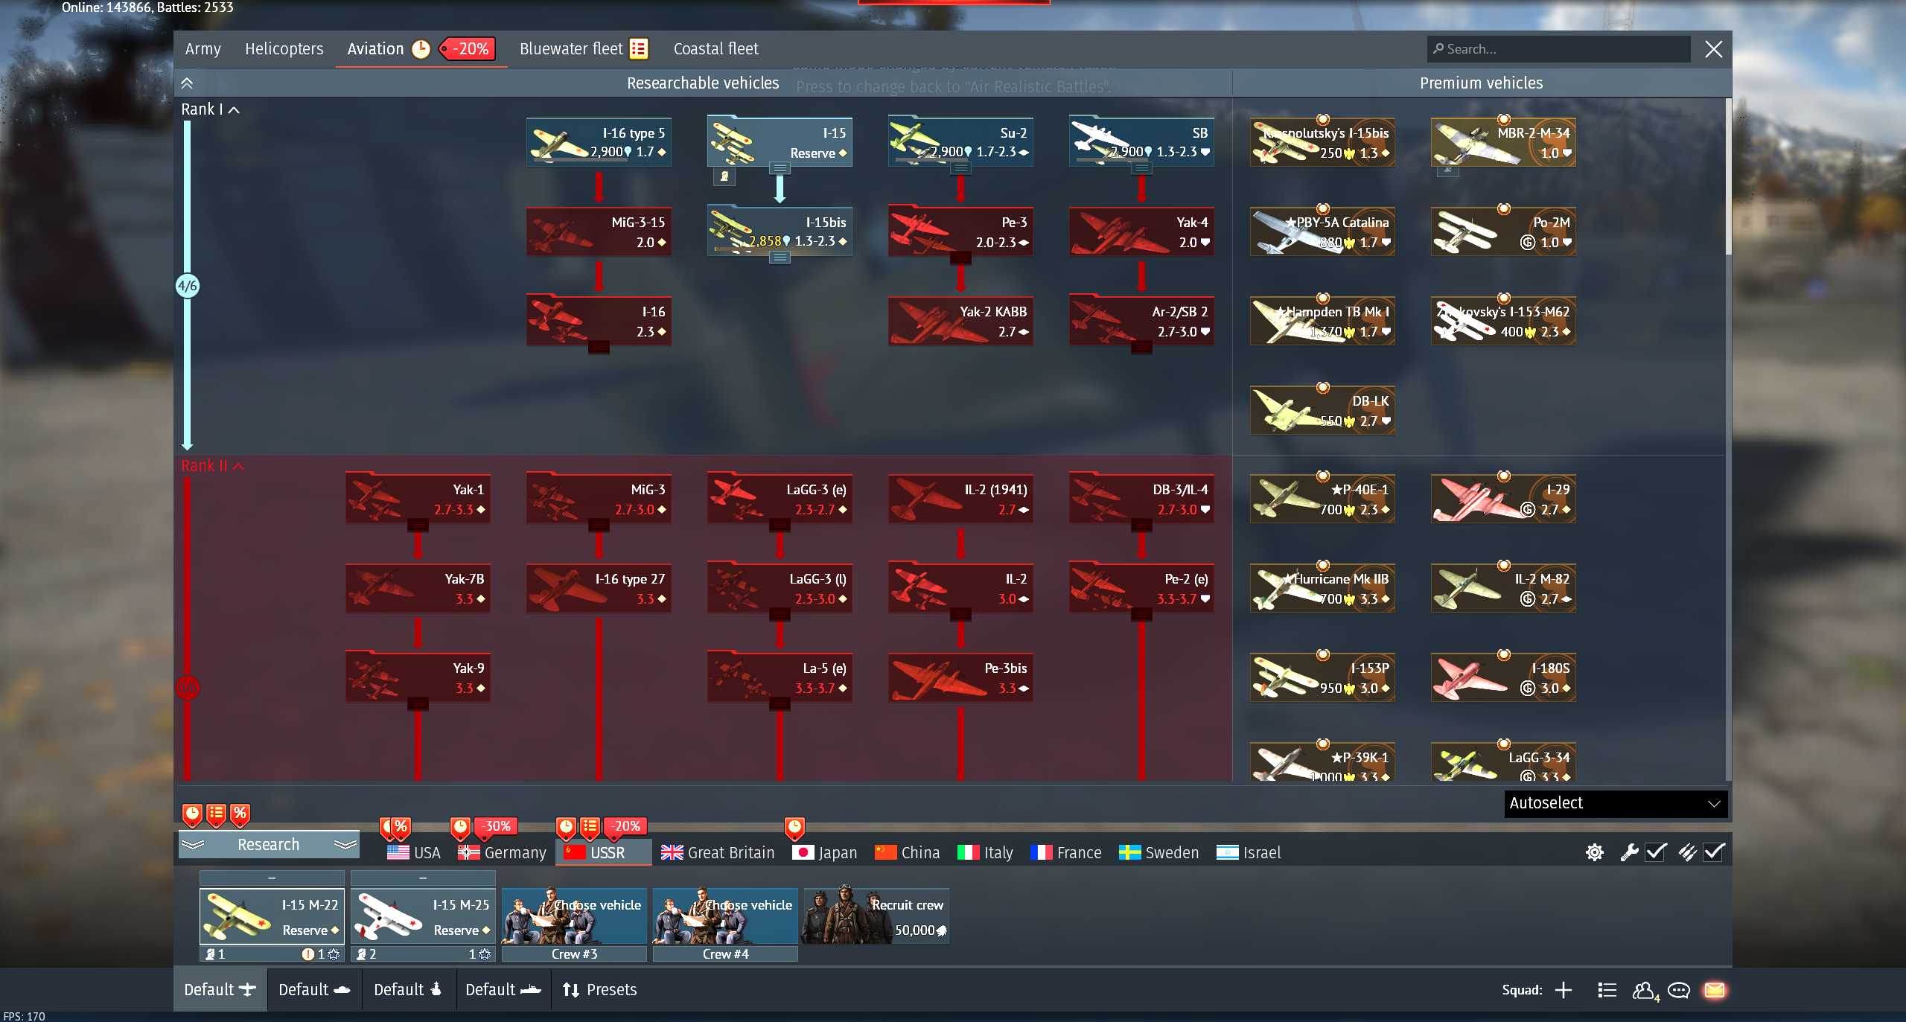Click the list badge above the USSR tab

pyautogui.click(x=590, y=828)
